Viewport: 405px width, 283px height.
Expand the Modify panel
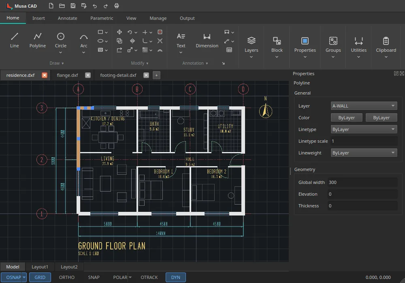(140, 63)
